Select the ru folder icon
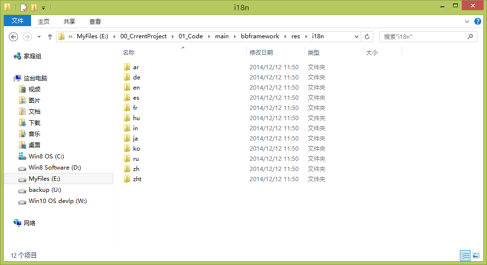This screenshot has height=265, width=487. tap(127, 159)
